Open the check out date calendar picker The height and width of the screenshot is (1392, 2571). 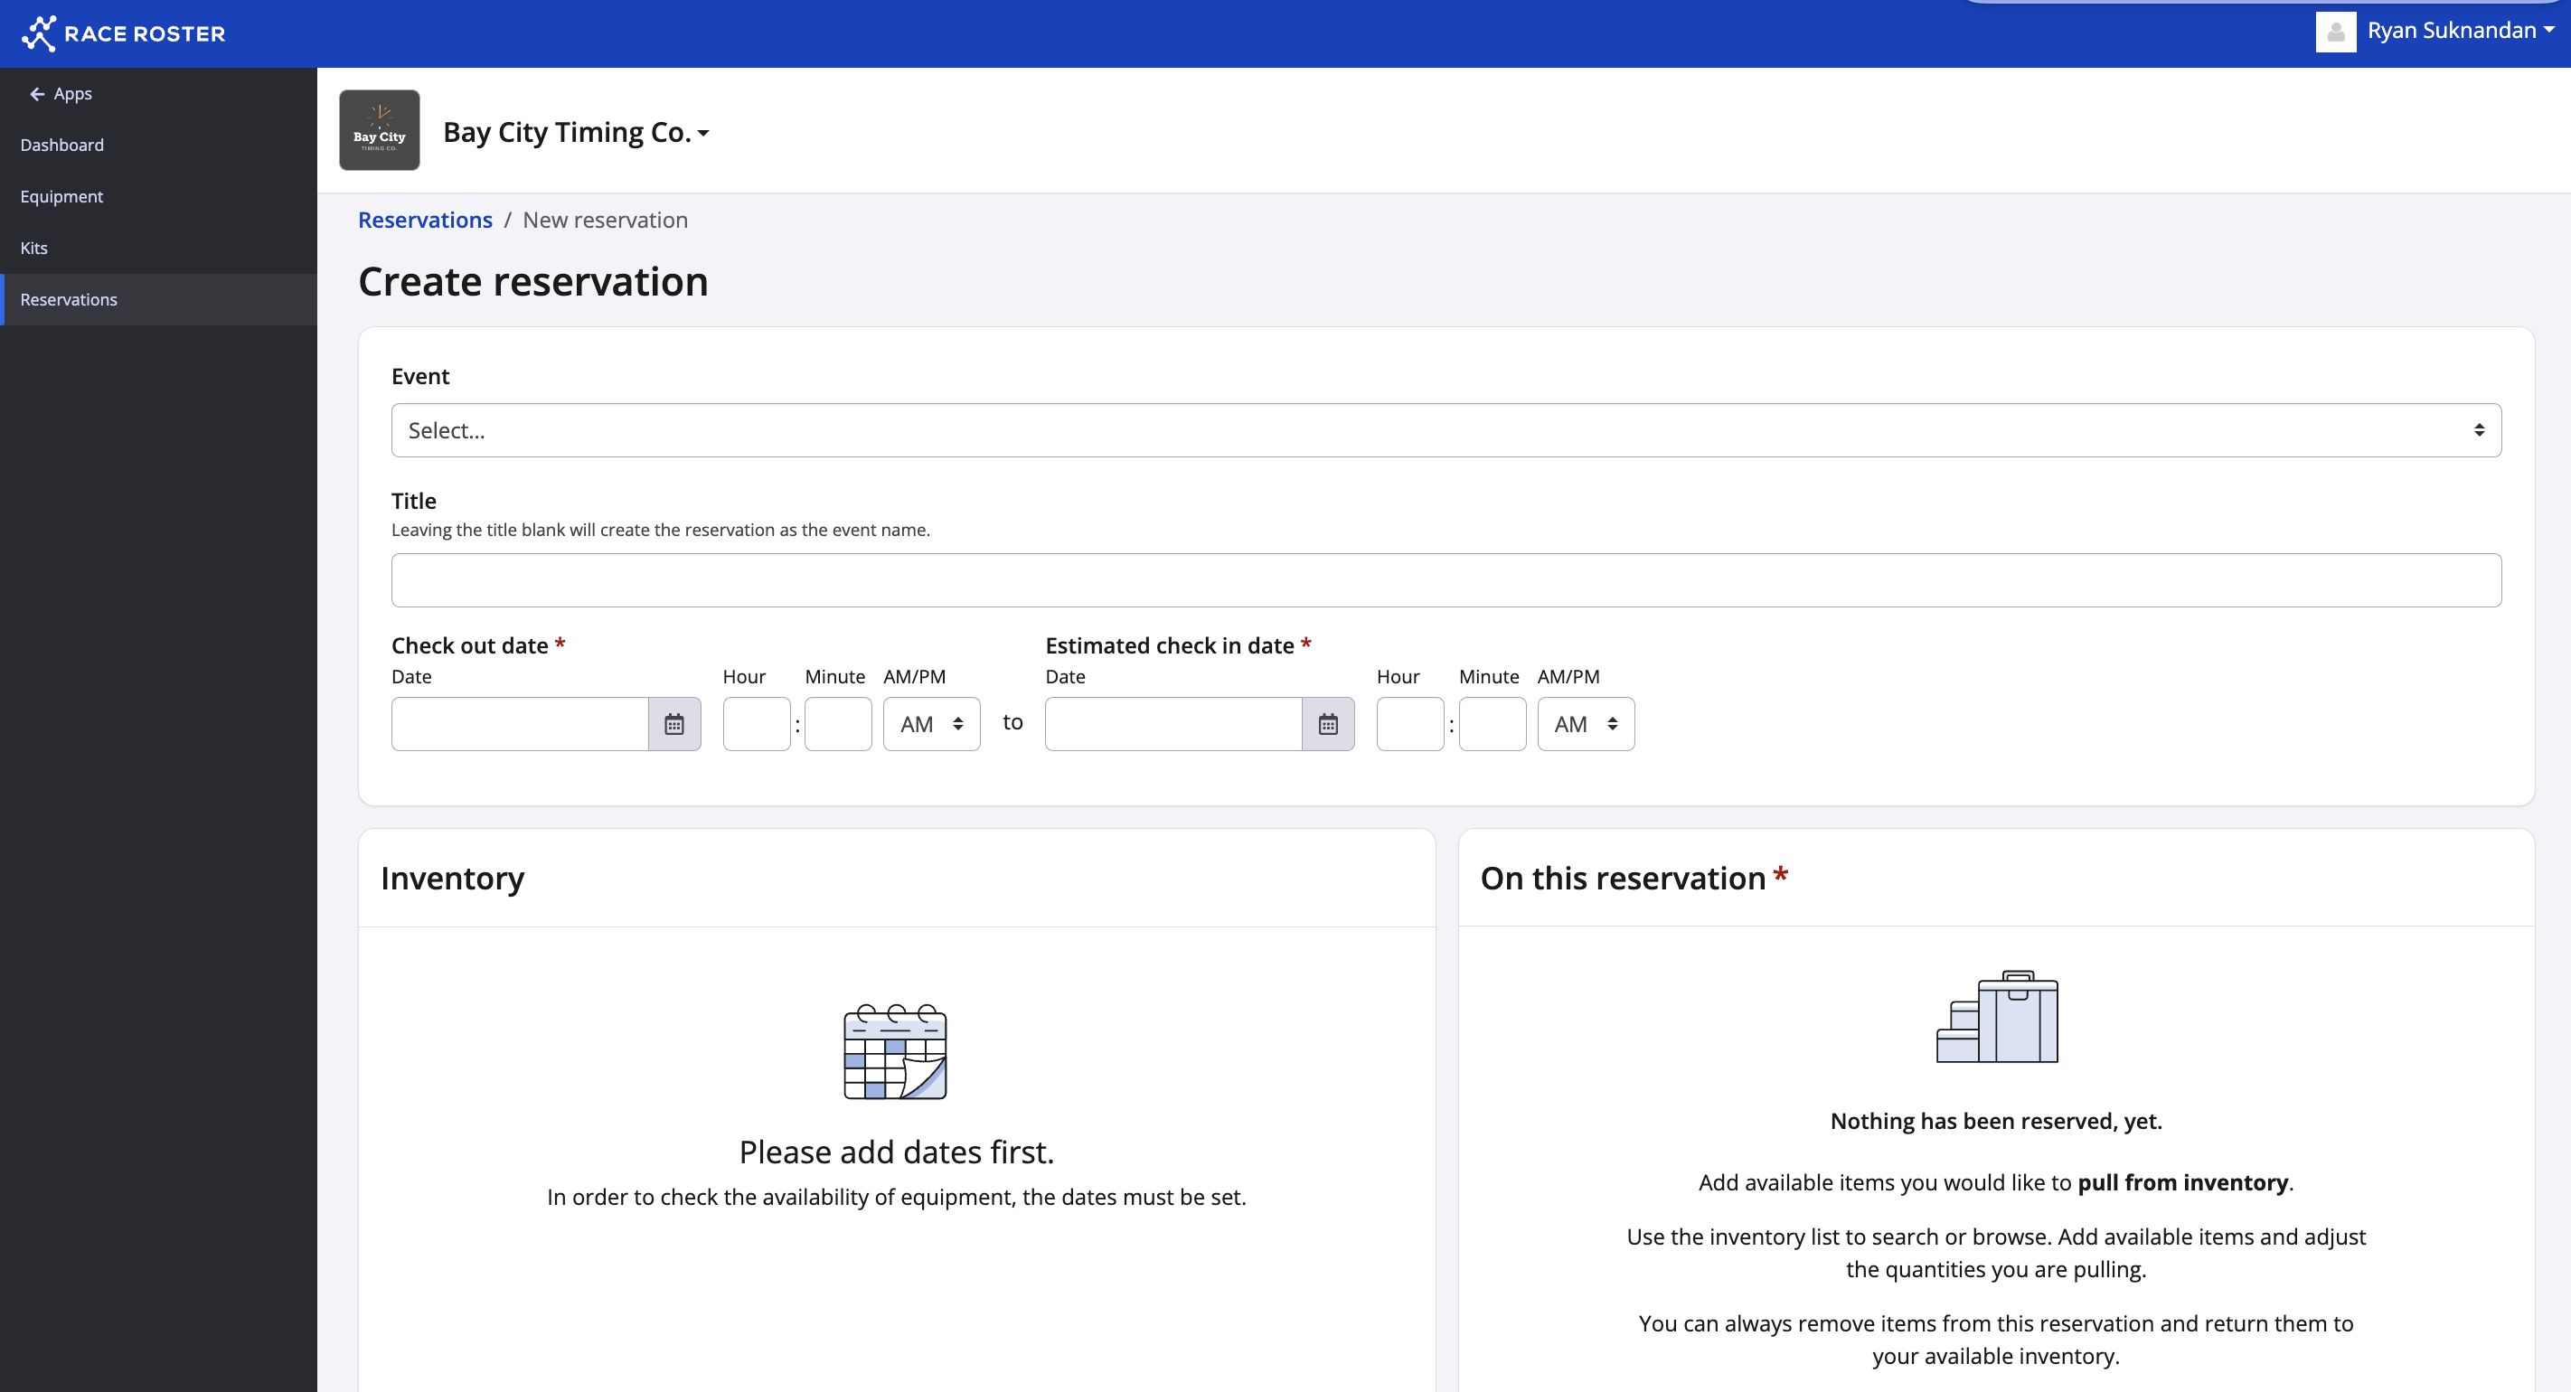click(673, 723)
